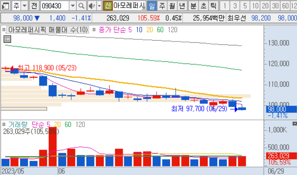Click the grid table icon in chart
297x175 pixels.
coord(7,39)
